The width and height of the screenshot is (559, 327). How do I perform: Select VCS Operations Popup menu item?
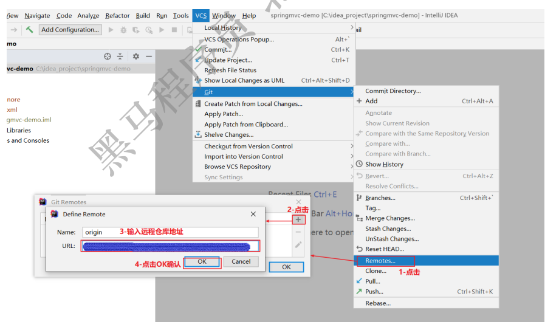pos(273,40)
